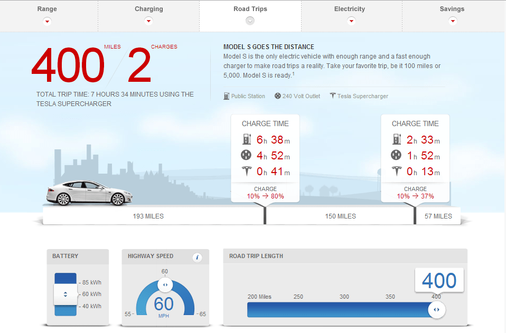Go to the Savings tab

tap(452, 9)
